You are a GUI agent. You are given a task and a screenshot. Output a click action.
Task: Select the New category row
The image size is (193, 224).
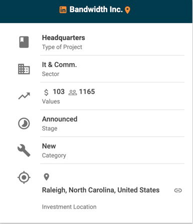pos(112,150)
